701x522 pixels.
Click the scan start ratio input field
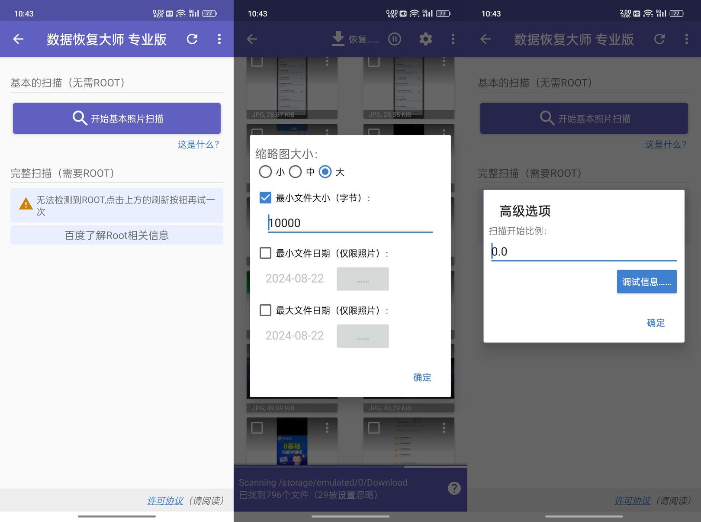click(x=583, y=251)
